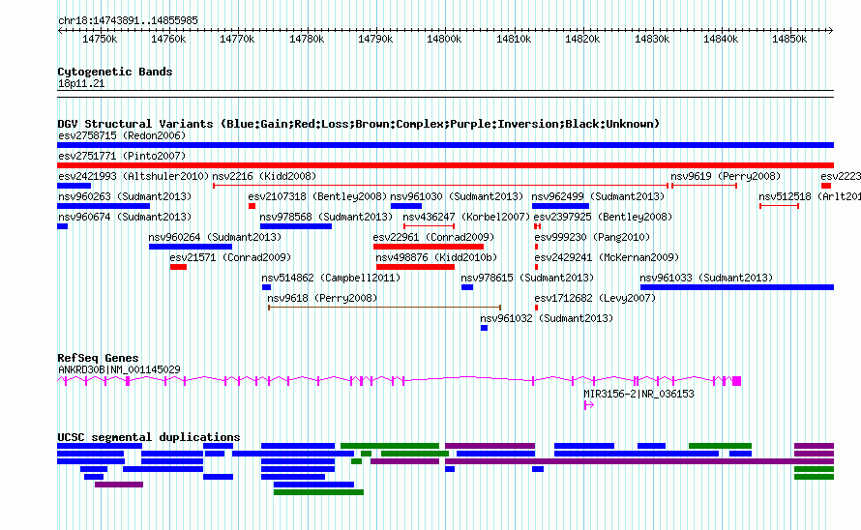Open the nsv978568 (Sudmant2013) variant

point(326,217)
